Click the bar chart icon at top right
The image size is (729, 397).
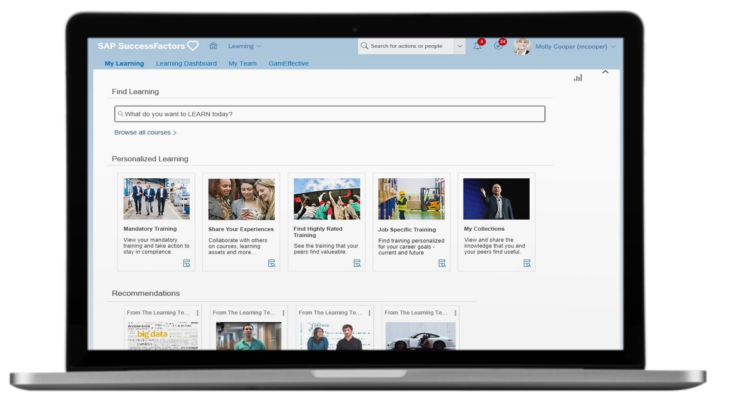click(578, 78)
